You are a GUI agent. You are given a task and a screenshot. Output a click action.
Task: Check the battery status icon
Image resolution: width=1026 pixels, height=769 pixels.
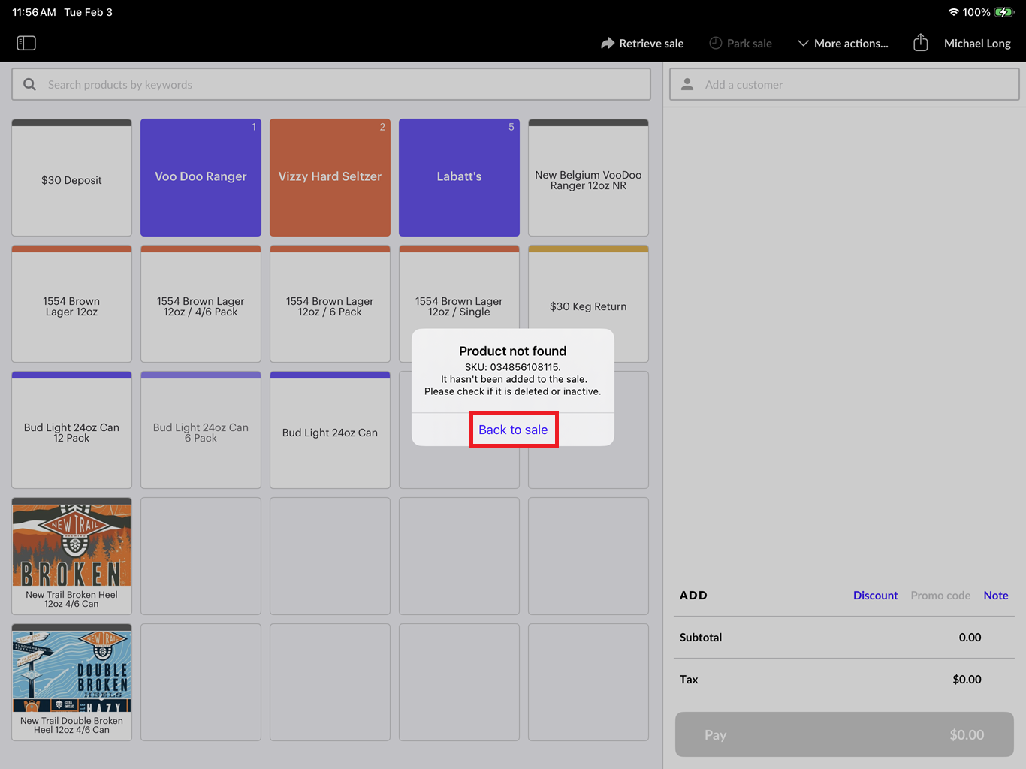pos(1004,12)
